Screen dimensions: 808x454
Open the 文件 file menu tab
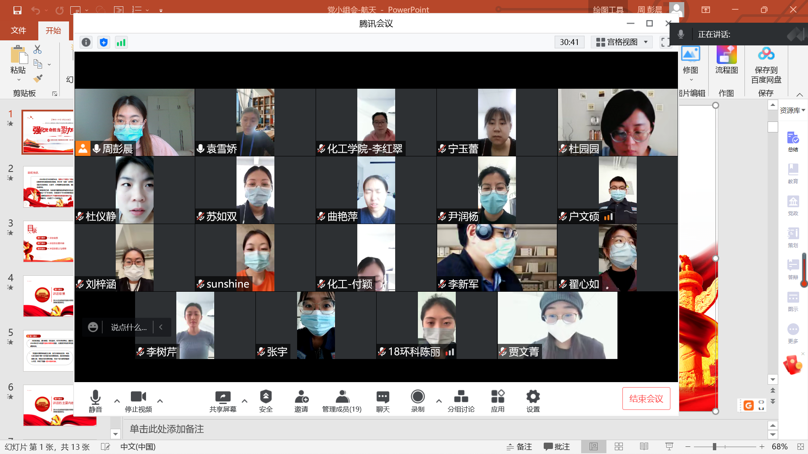pyautogui.click(x=18, y=30)
